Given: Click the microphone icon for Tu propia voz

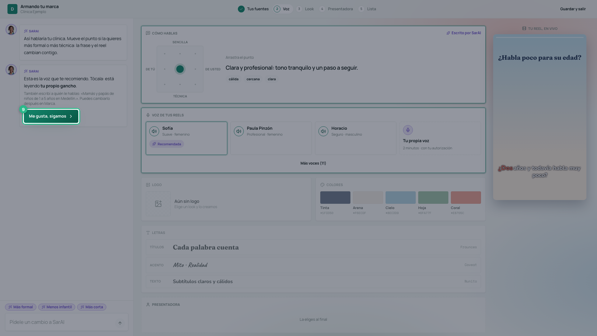Looking at the screenshot, I should coord(408,130).
